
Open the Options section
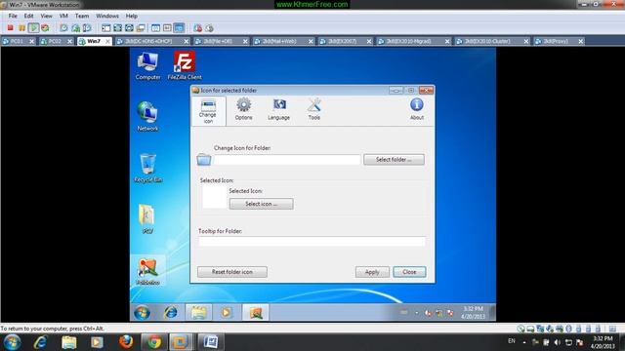tap(243, 109)
